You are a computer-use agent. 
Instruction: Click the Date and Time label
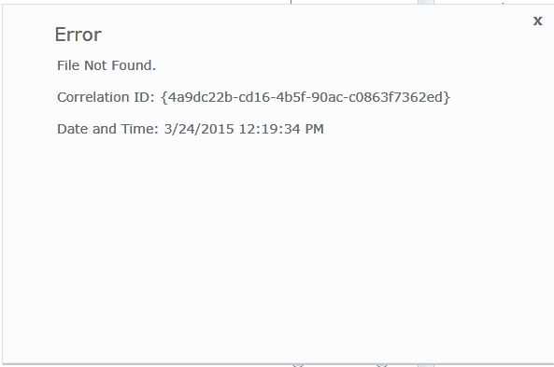tap(107, 129)
